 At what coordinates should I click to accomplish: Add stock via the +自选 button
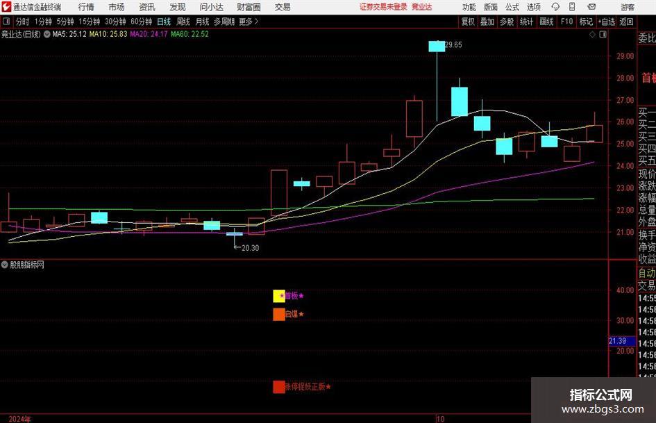pyautogui.click(x=607, y=22)
